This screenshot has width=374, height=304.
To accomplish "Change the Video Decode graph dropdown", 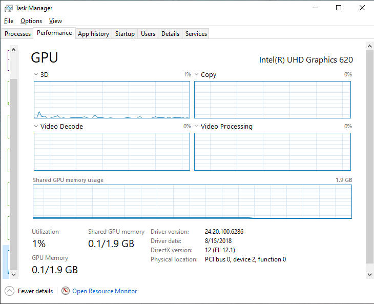I will click(36, 126).
